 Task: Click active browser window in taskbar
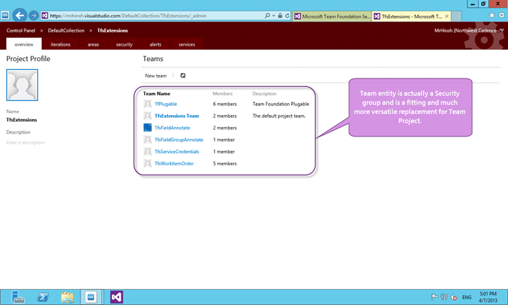[x=91, y=297]
